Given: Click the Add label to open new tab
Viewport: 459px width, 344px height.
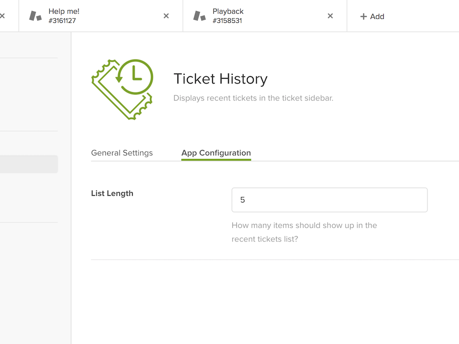Looking at the screenshot, I should pos(377,17).
